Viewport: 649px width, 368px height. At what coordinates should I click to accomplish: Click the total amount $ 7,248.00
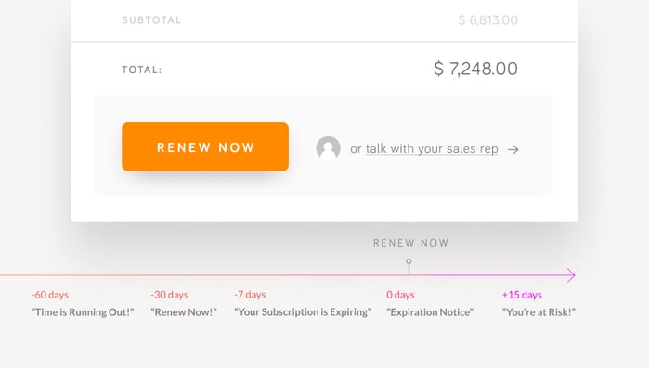point(475,69)
